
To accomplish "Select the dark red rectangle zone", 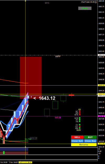I will click(x=31, y=78).
